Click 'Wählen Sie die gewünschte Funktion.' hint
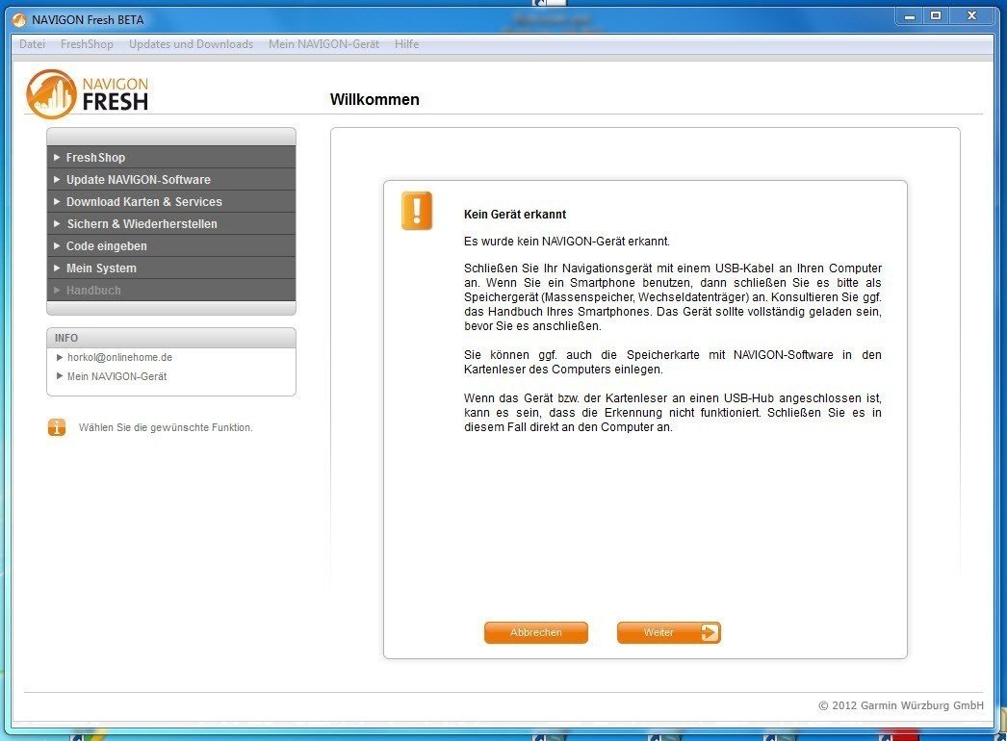Viewport: 1007px width, 741px height. point(166,427)
